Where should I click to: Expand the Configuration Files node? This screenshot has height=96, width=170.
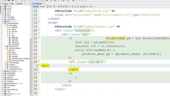pos(5,69)
